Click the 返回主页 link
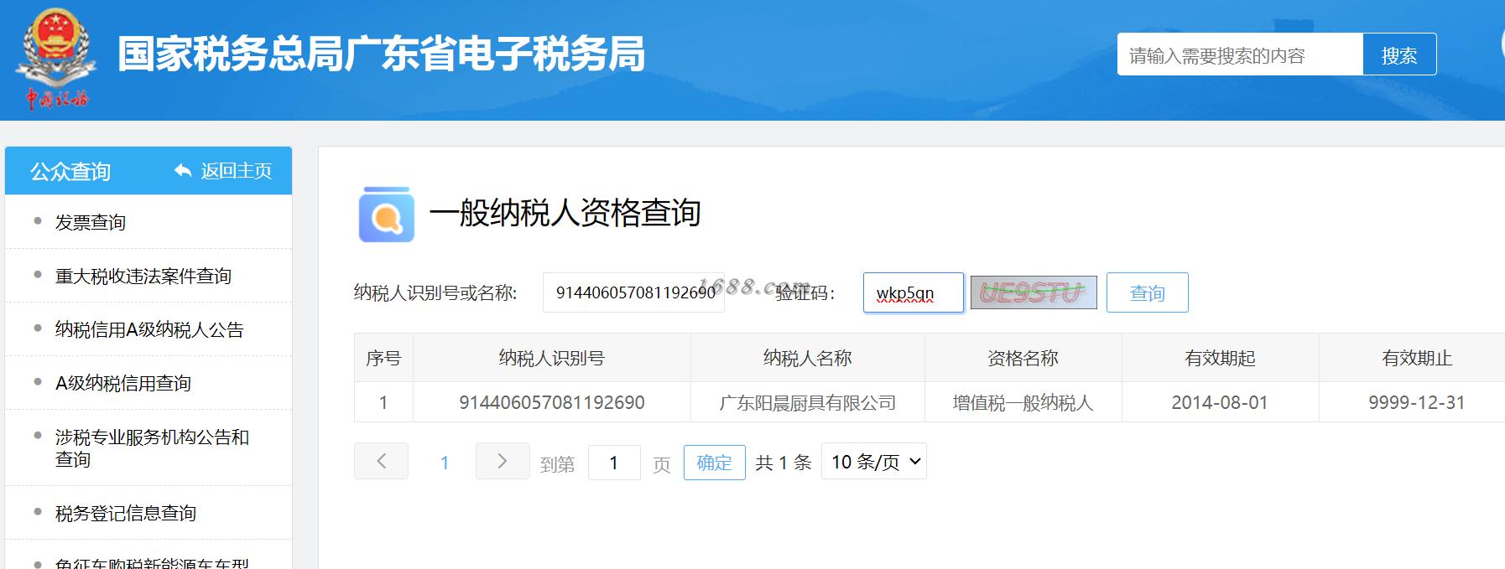 click(x=237, y=171)
